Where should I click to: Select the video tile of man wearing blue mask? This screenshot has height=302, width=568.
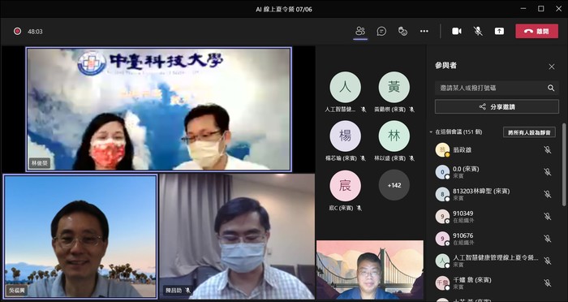tap(237, 236)
